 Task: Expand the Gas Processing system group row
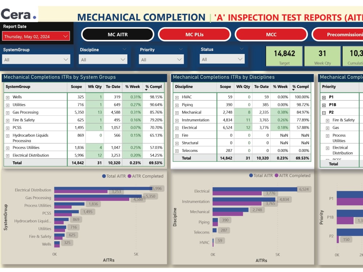8,113
